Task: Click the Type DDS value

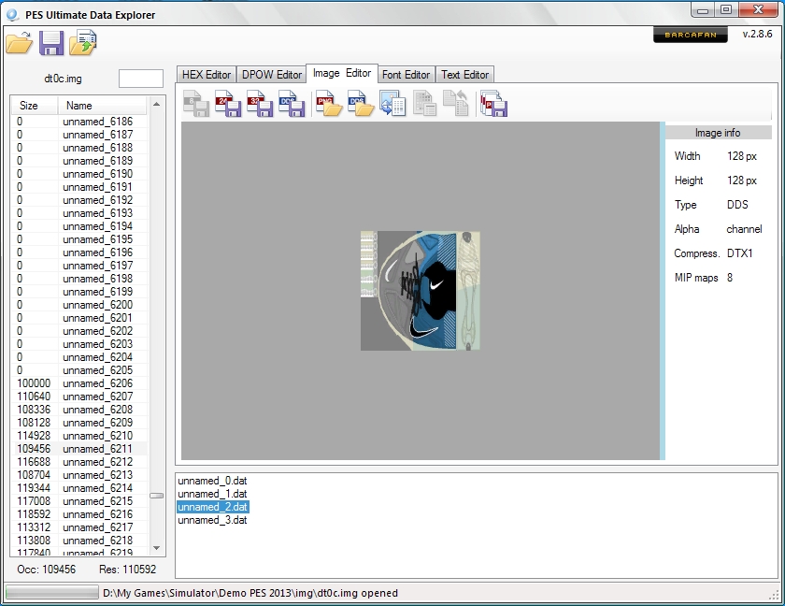Action: (x=737, y=204)
